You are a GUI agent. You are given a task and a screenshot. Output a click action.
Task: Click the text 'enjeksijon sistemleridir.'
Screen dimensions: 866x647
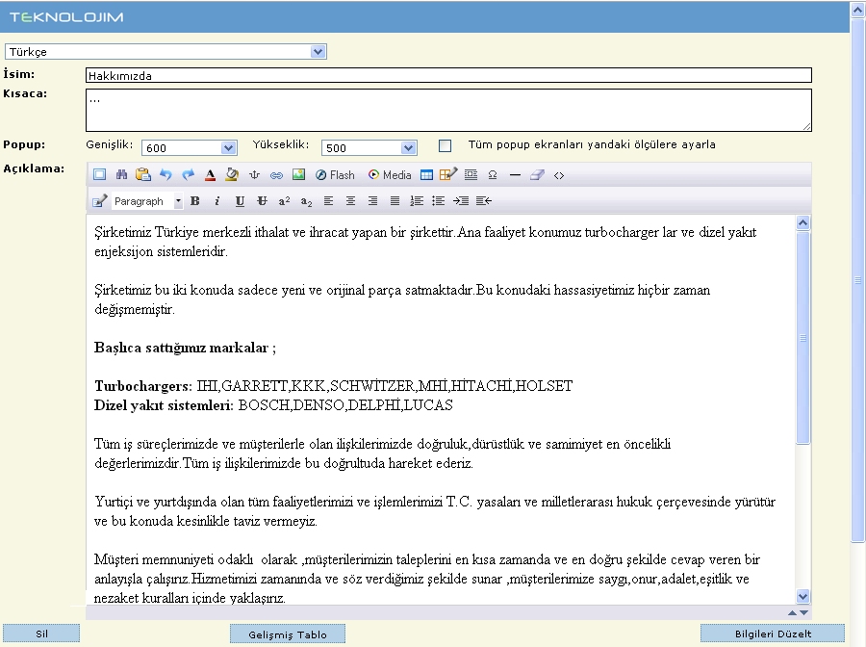coord(161,251)
